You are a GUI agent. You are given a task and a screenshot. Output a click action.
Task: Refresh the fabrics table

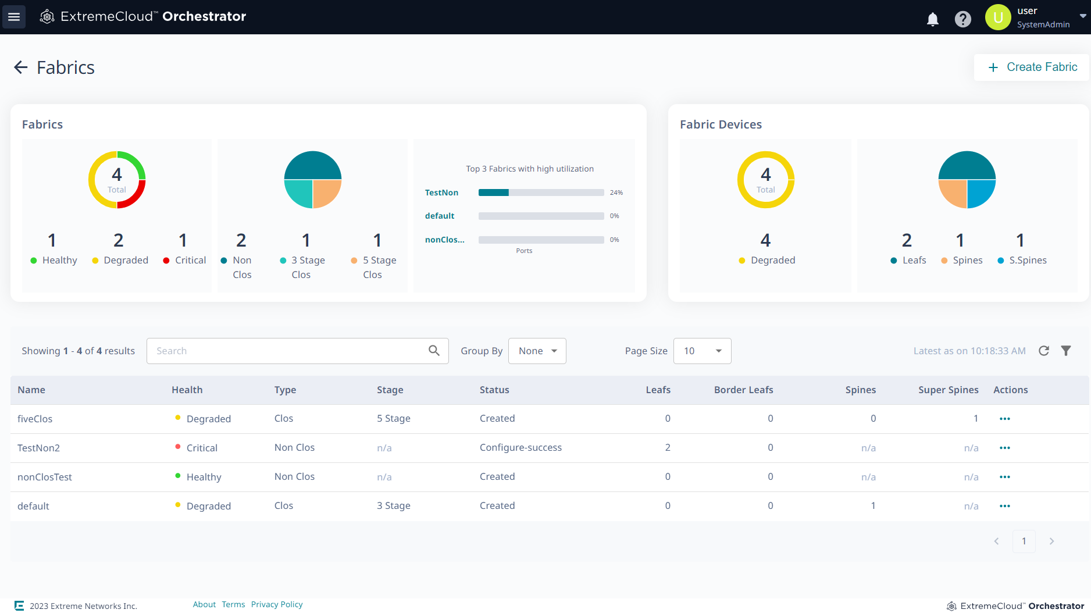pos(1044,351)
